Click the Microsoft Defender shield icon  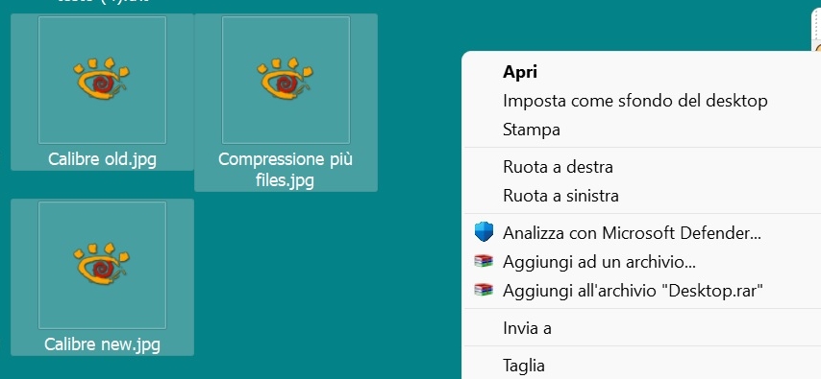(x=484, y=231)
